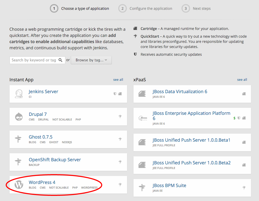Choose the Ghost 0.7.5 application

point(41,137)
